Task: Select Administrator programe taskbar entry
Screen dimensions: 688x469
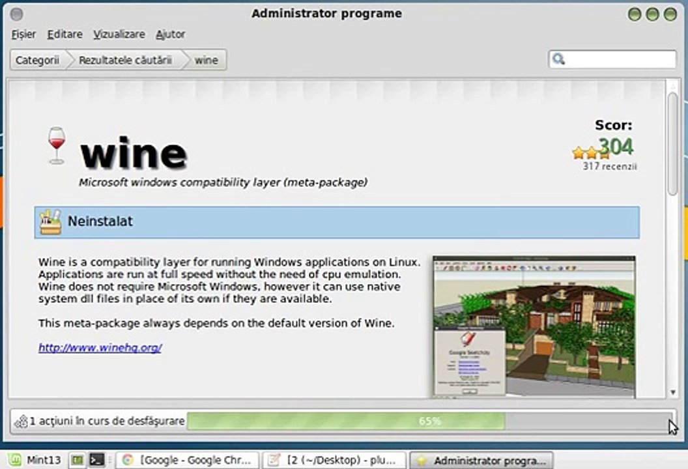Action: tap(481, 461)
